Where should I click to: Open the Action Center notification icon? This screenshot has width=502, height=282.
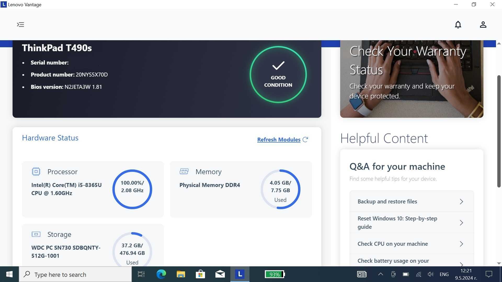click(x=489, y=274)
